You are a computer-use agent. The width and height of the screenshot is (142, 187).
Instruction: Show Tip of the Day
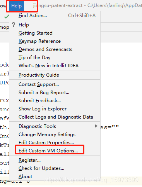point(55,58)
